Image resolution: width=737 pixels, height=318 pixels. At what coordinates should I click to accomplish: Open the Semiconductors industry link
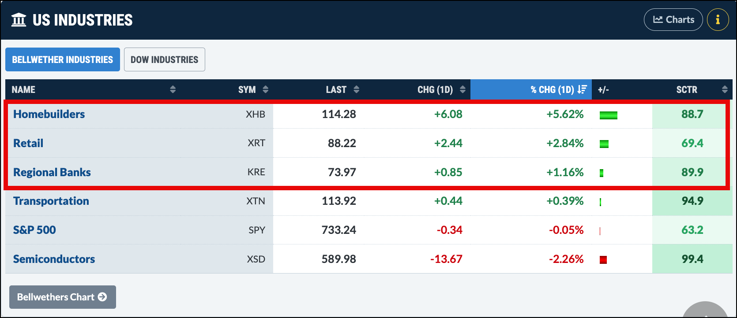click(54, 259)
